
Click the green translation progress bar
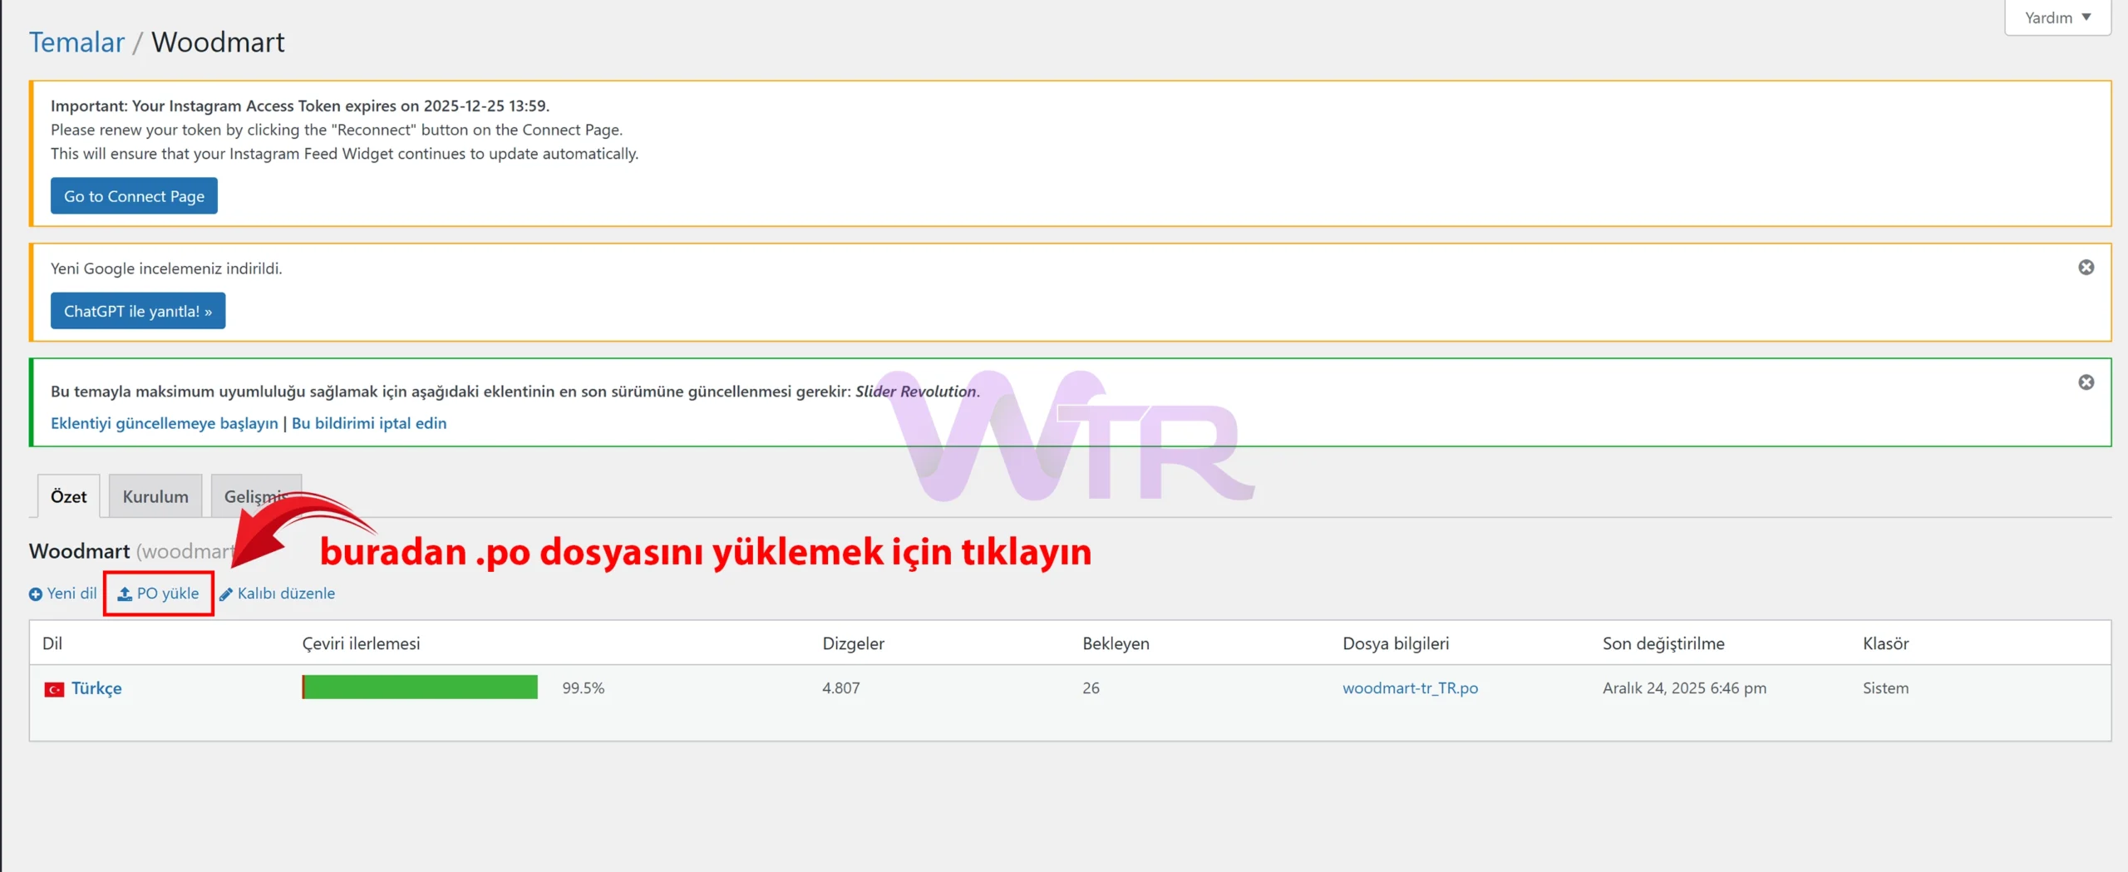point(420,687)
